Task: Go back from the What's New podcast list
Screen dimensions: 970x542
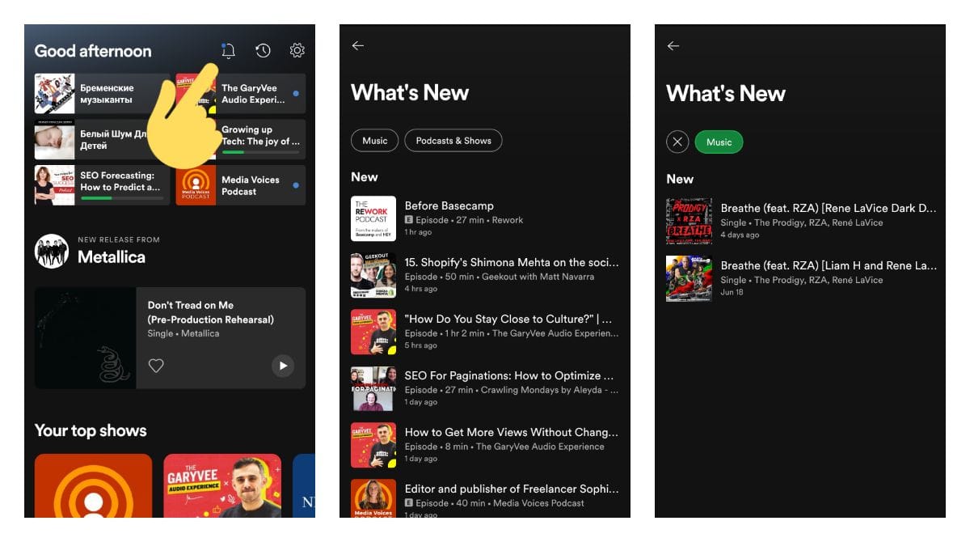Action: pos(356,45)
